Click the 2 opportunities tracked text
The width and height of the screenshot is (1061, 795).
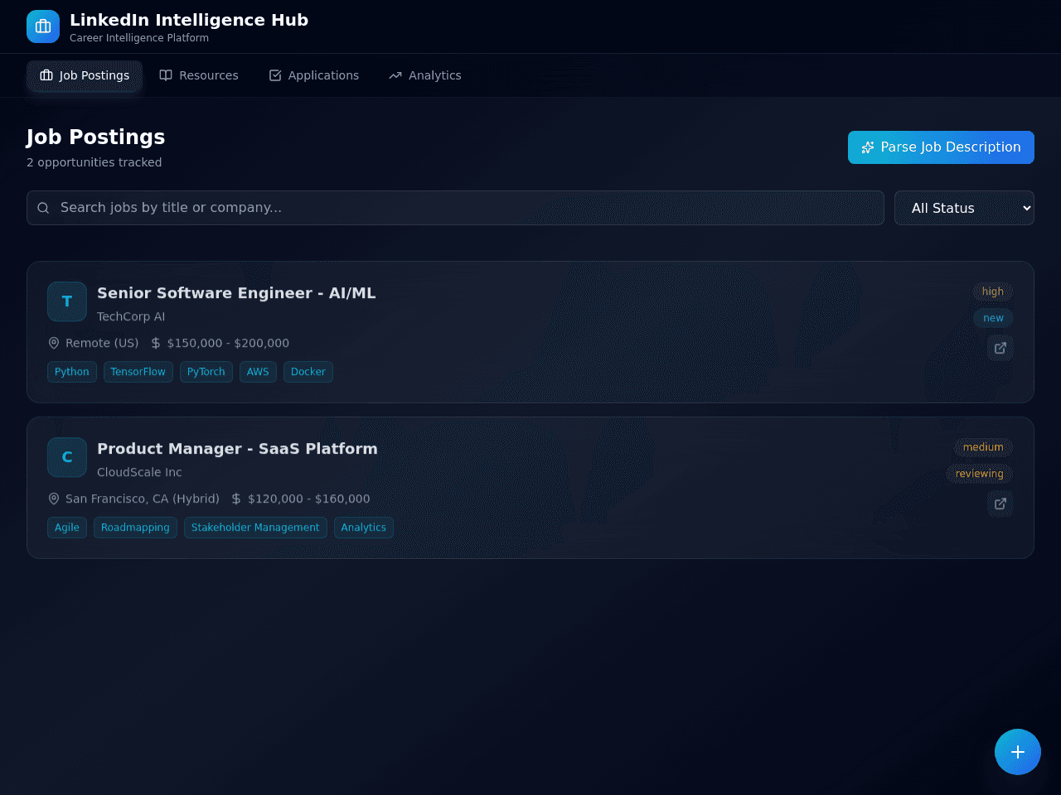tap(94, 162)
